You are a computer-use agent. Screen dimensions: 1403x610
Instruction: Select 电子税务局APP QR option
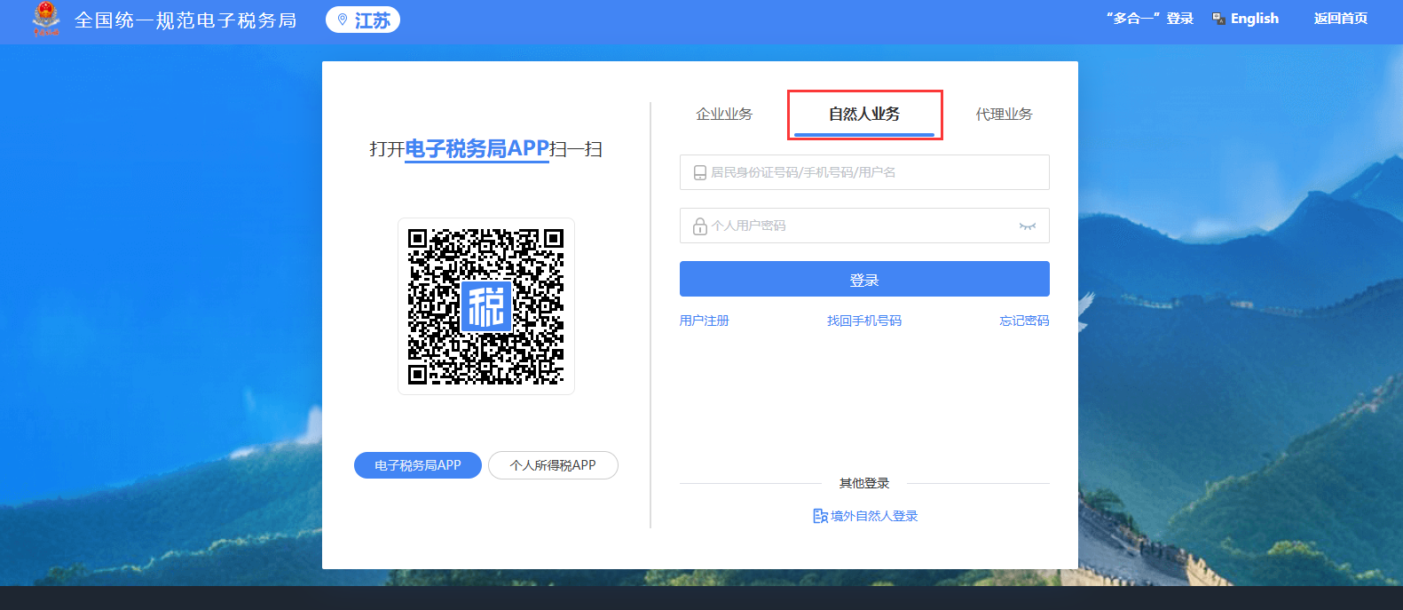[418, 465]
